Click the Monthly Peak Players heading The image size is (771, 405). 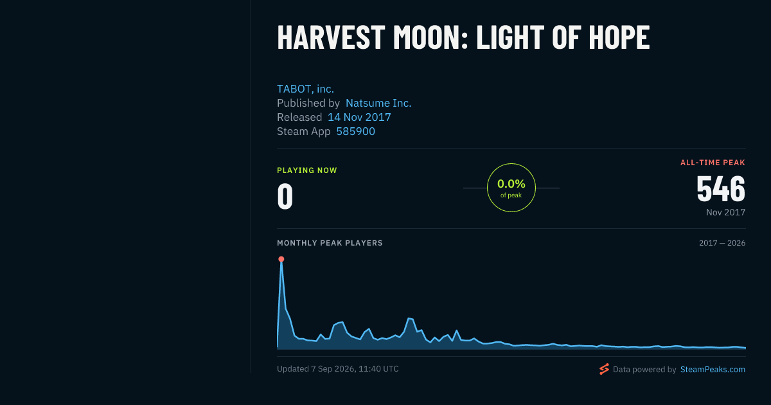(330, 243)
